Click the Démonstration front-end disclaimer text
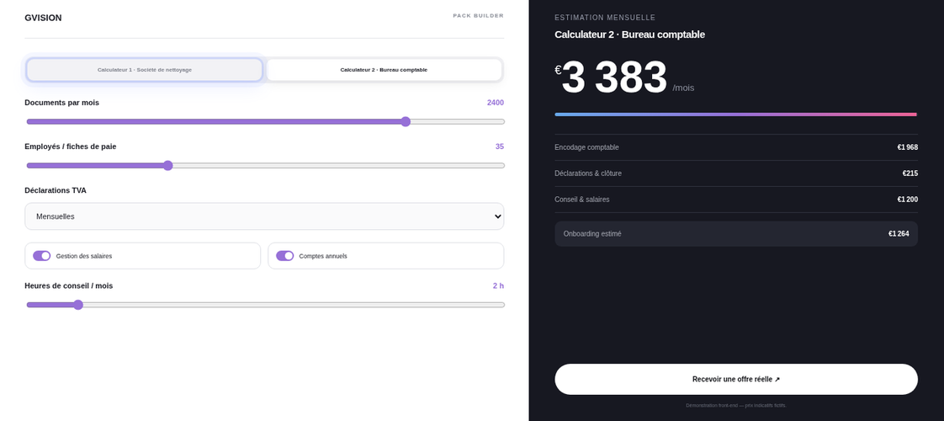Image resolution: width=944 pixels, height=421 pixels. click(735, 405)
